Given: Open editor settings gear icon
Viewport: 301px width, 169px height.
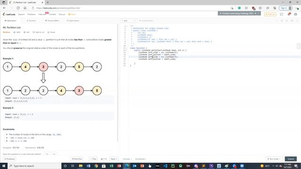Looking at the screenshot, I should click(x=292, y=21).
